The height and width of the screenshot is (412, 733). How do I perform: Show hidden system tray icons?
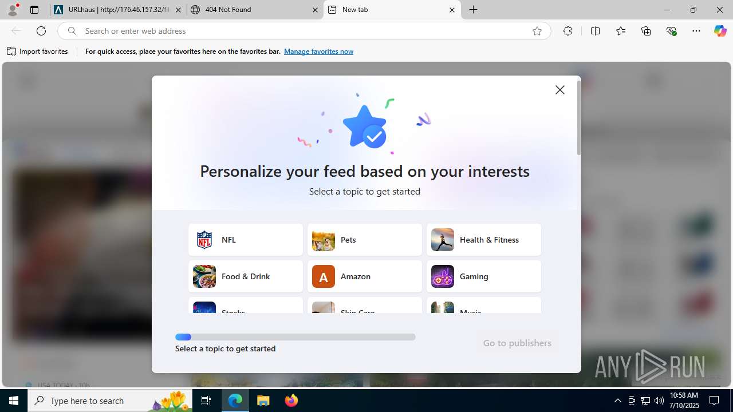tap(617, 401)
